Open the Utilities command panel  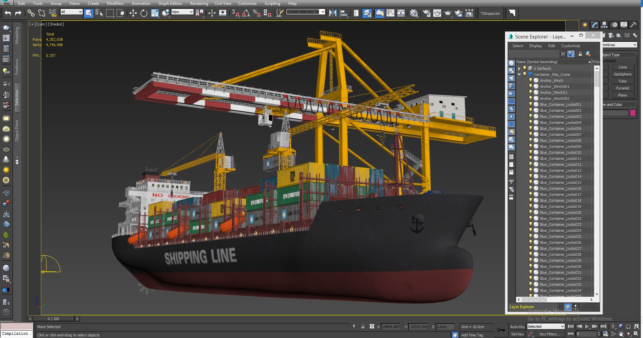[x=633, y=25]
